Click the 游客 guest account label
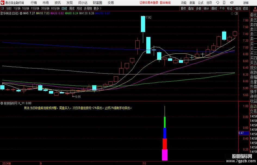 click(x=246, y=3)
